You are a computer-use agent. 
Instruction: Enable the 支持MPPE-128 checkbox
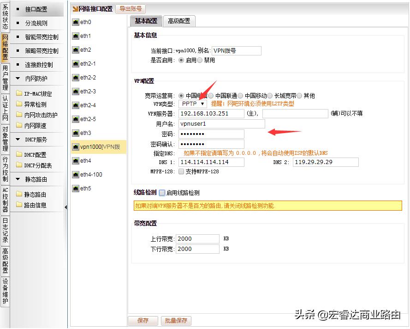coord(180,172)
